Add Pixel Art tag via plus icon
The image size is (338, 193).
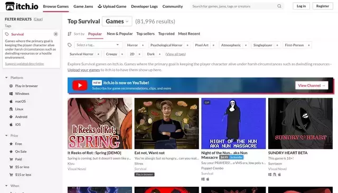pyautogui.click(x=213, y=45)
